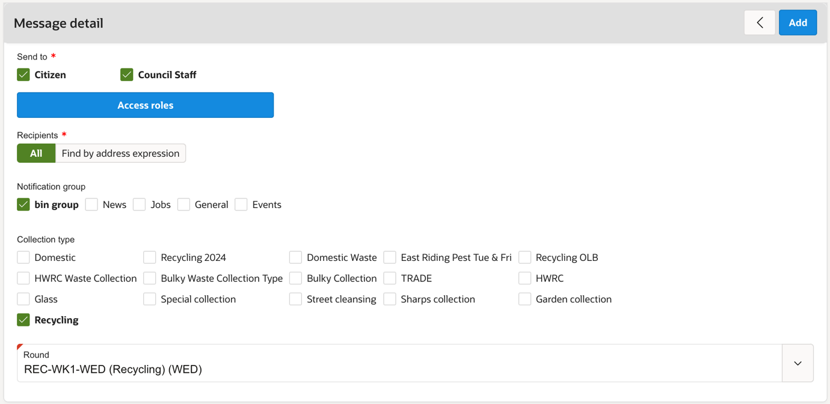
Task: Disable the bin group notification
Action: [x=23, y=204]
